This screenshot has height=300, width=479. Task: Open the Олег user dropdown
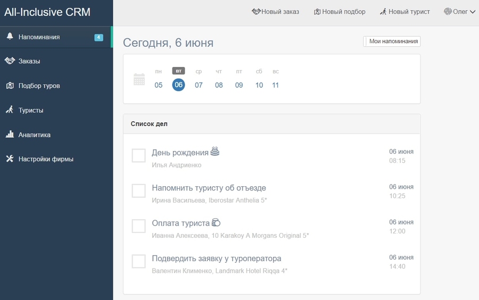click(x=459, y=12)
